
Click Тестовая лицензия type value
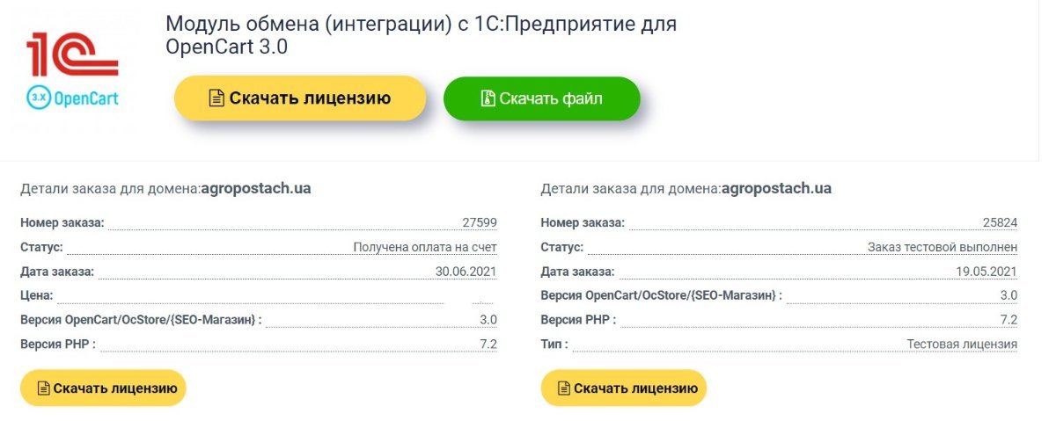click(962, 344)
